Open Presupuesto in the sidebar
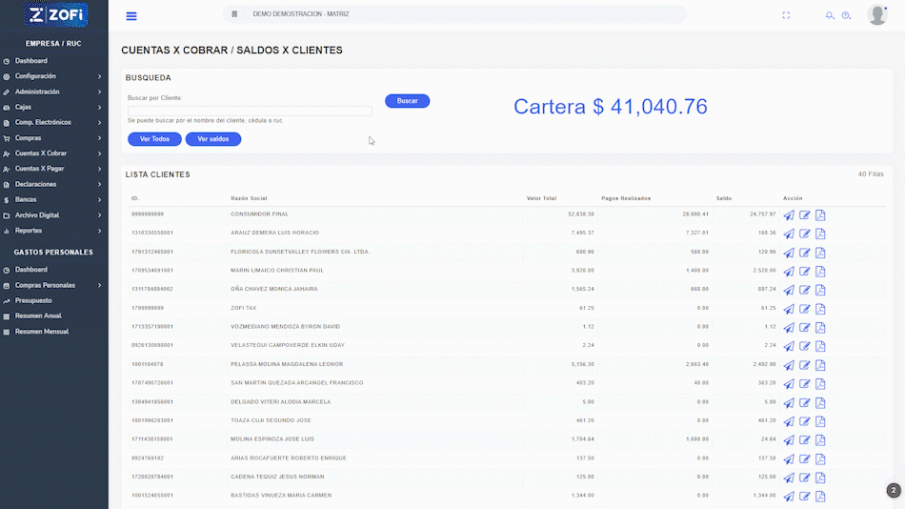 click(33, 300)
